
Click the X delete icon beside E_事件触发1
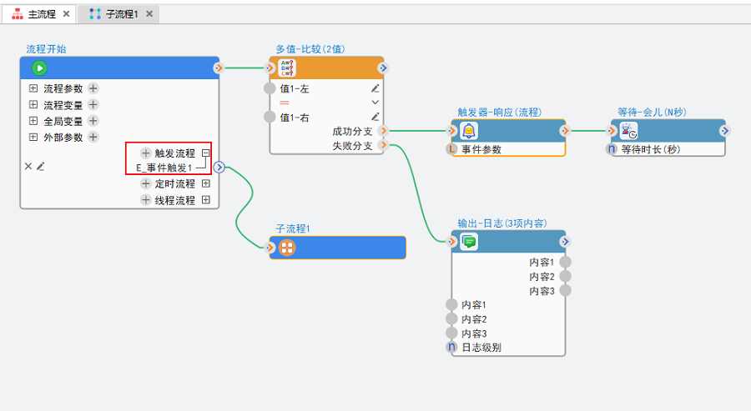coord(28,167)
